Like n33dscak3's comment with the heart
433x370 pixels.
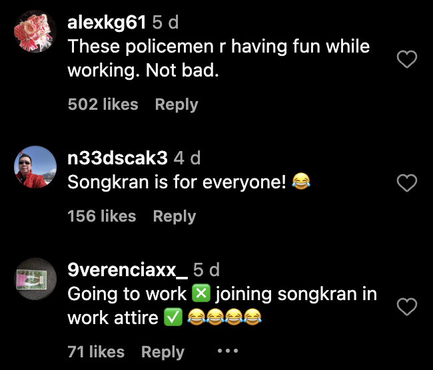[x=406, y=182]
